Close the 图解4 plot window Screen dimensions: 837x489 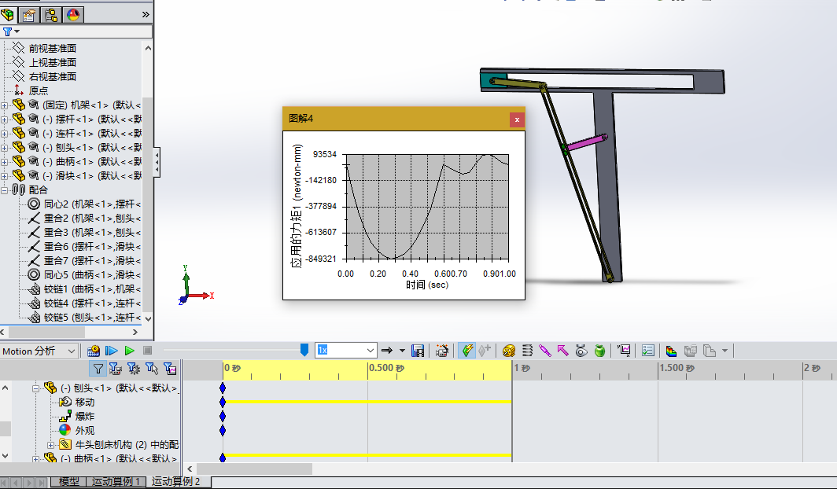pos(517,119)
